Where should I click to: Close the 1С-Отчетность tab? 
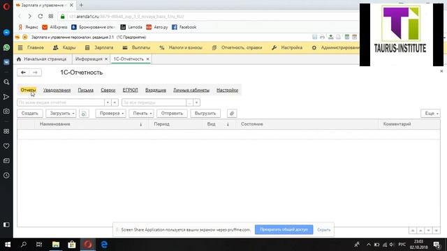(x=147, y=59)
